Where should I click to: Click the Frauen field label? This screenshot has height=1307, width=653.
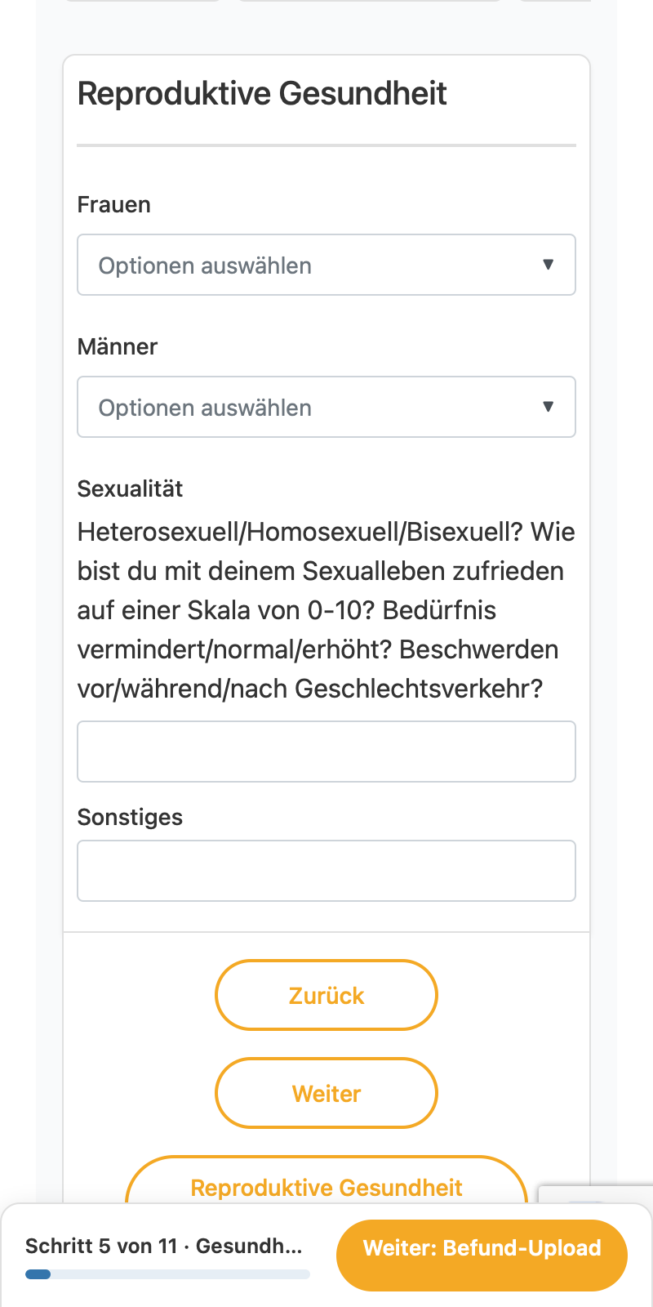pos(113,204)
